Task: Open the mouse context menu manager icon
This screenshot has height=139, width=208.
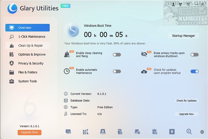Action: (120, 131)
